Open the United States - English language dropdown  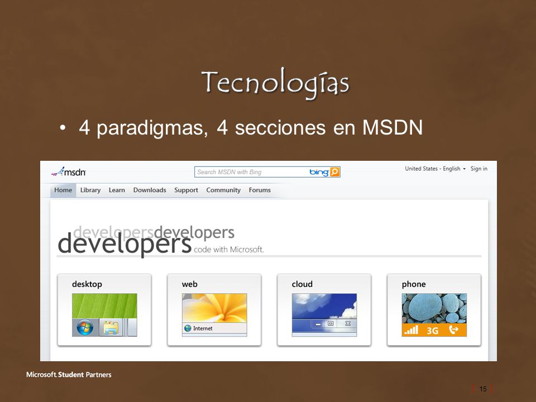click(435, 169)
